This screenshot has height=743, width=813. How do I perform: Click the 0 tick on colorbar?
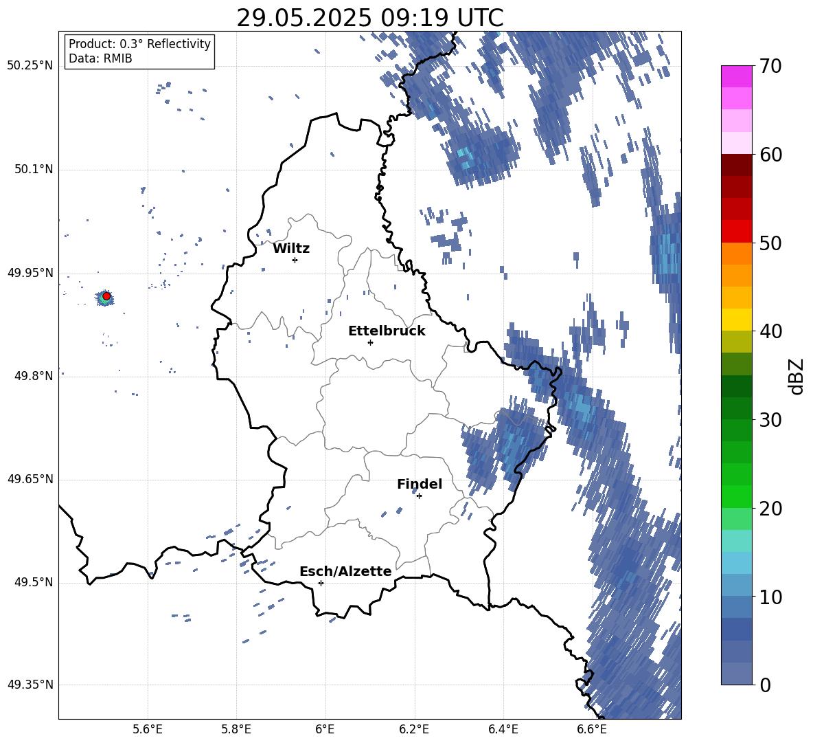tap(765, 685)
